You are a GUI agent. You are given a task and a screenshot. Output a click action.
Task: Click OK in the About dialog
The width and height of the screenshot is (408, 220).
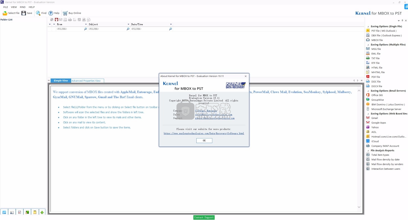point(204,140)
